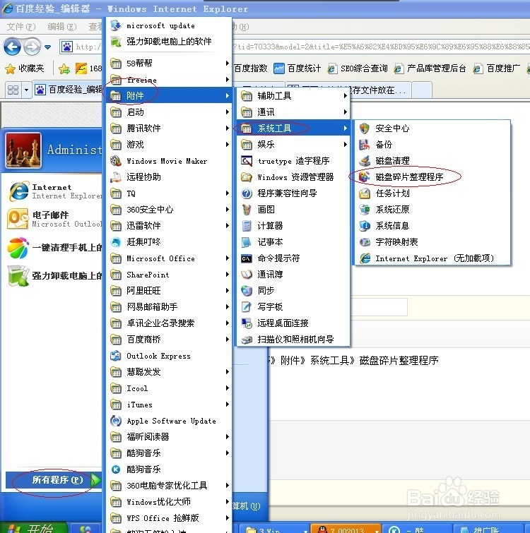Open Character Map (字符映射表)
Image resolution: width=530 pixels, height=533 pixels.
pos(432,242)
